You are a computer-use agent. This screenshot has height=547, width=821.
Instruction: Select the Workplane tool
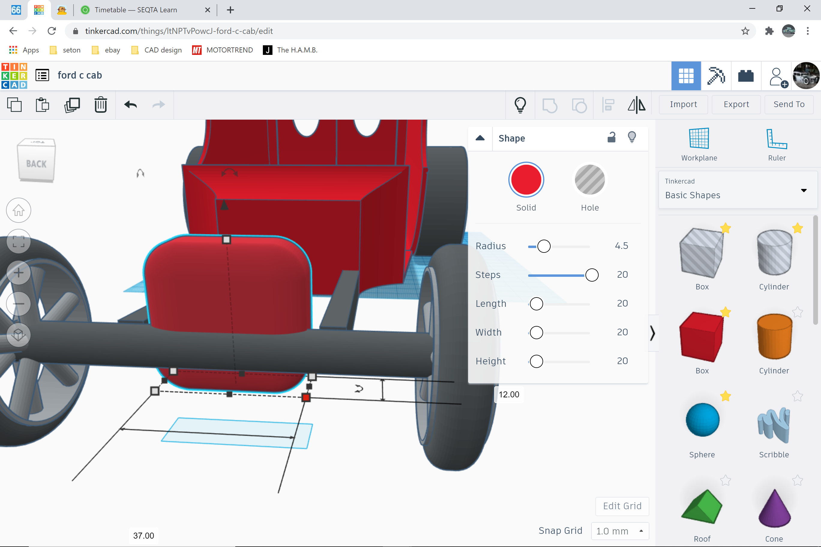(699, 145)
